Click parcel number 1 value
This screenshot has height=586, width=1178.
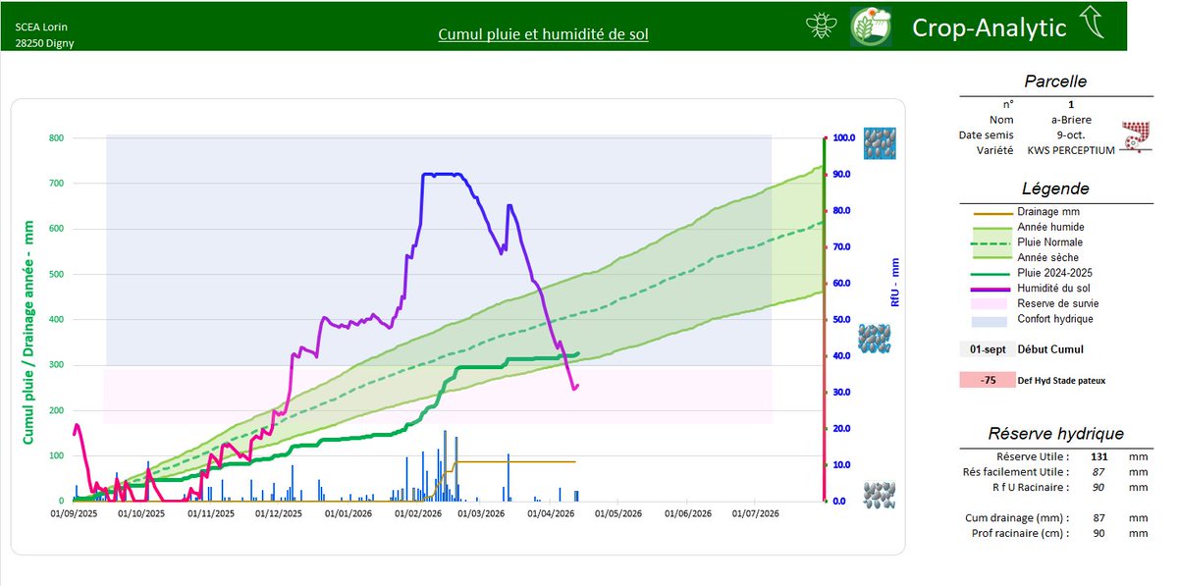coord(1070,103)
